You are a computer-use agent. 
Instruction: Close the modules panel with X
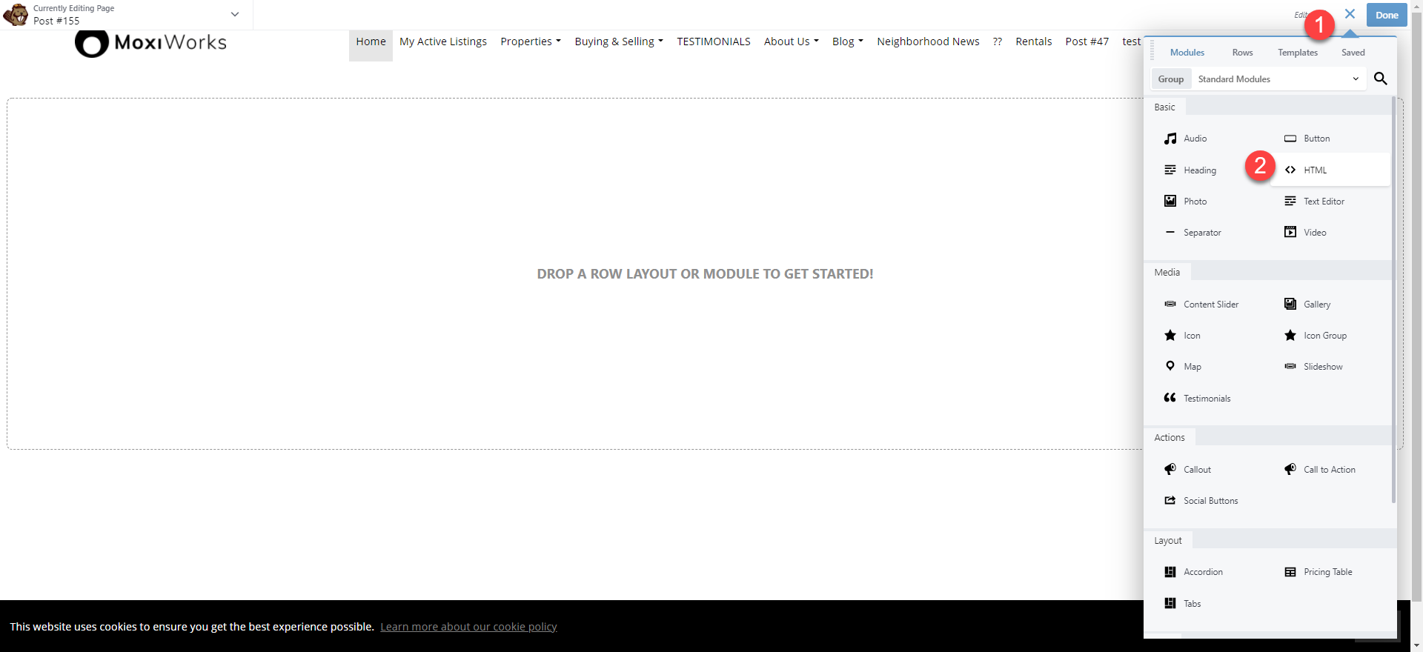1350,14
